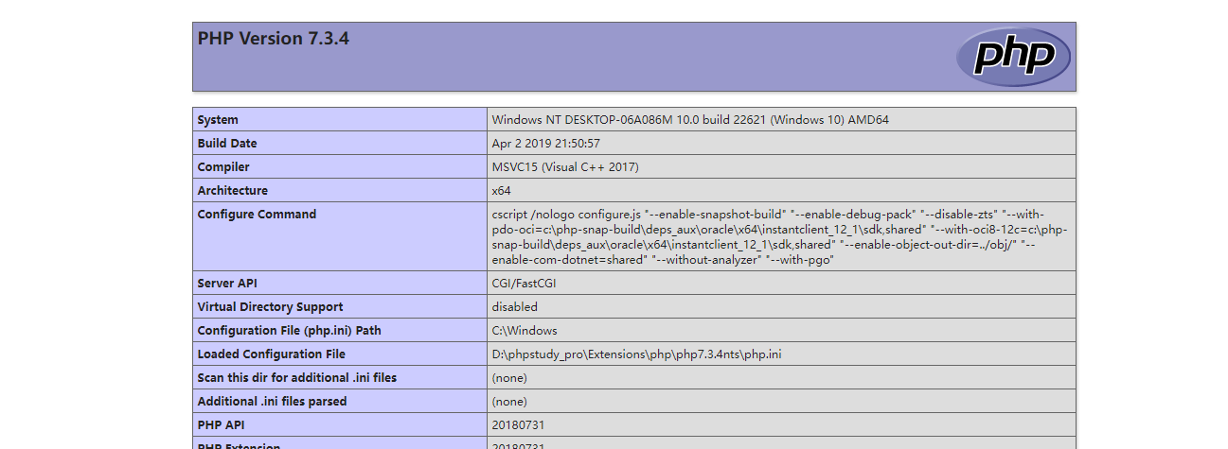Screen dimensions: 1228x449
Task: Select the 'disabled' value
Action: point(514,307)
